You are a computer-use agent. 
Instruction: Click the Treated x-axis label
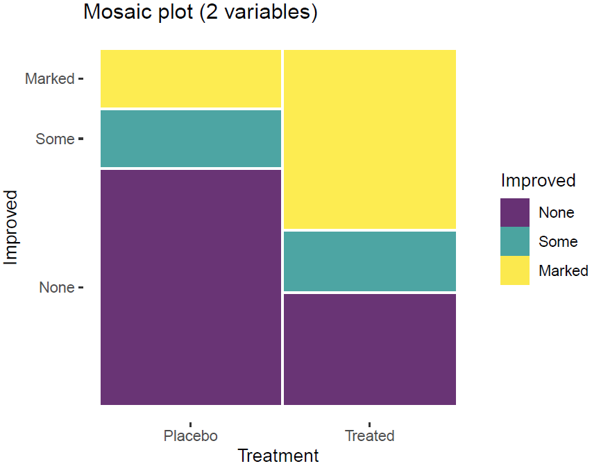coord(370,436)
